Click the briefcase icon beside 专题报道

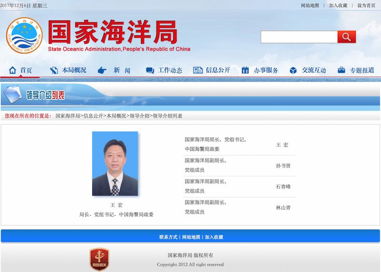(341, 70)
